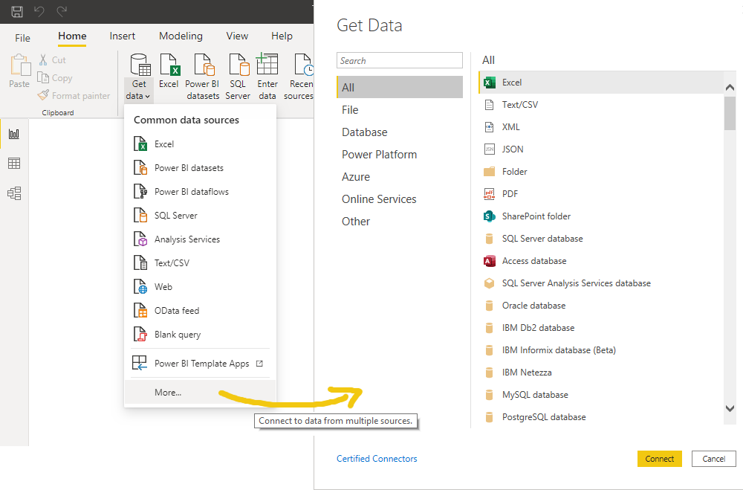
Task: Open the Model view sidebar icon
Action: [14, 193]
